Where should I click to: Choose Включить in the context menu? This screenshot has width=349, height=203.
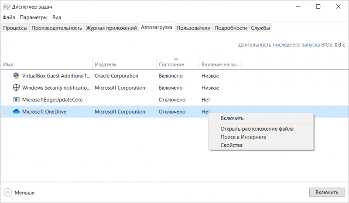(x=261, y=118)
